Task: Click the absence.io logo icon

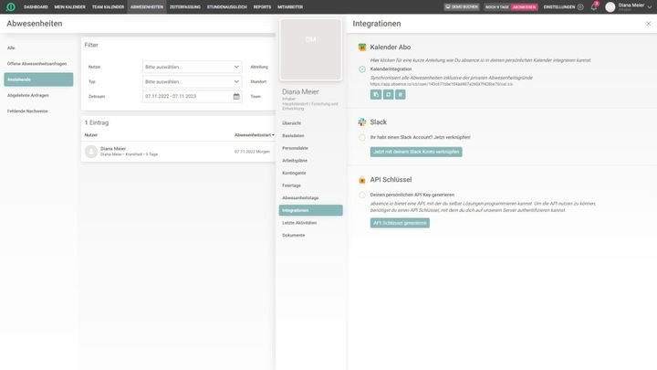Action: coord(11,6)
